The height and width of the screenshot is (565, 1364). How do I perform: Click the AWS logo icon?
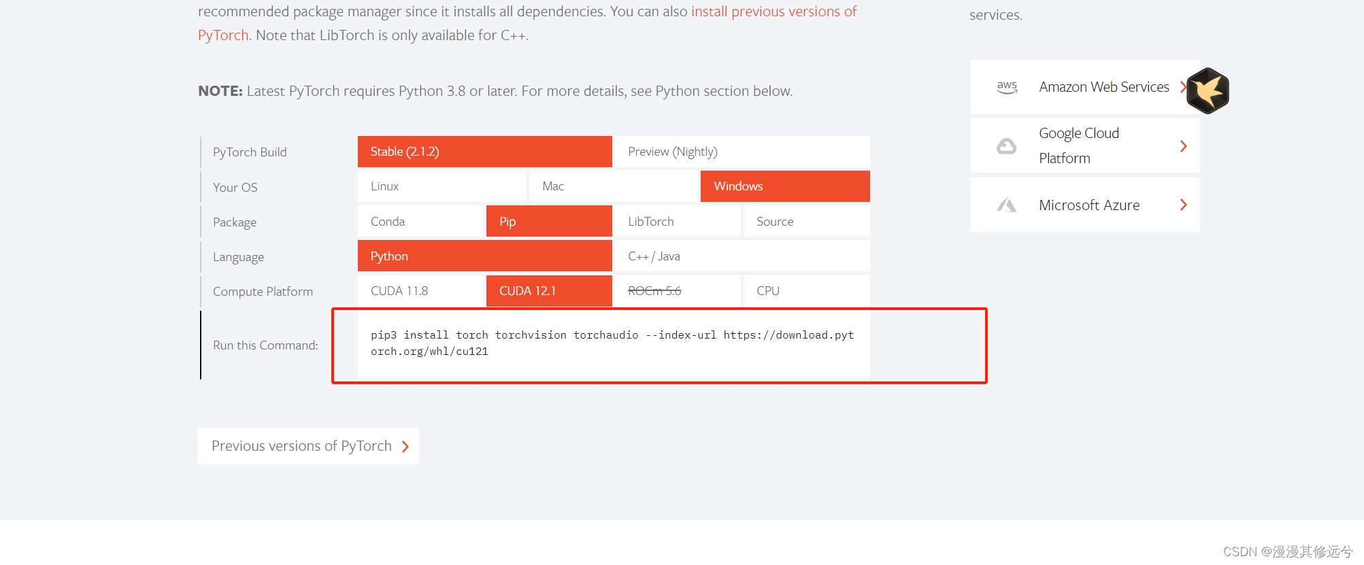[x=1007, y=88]
